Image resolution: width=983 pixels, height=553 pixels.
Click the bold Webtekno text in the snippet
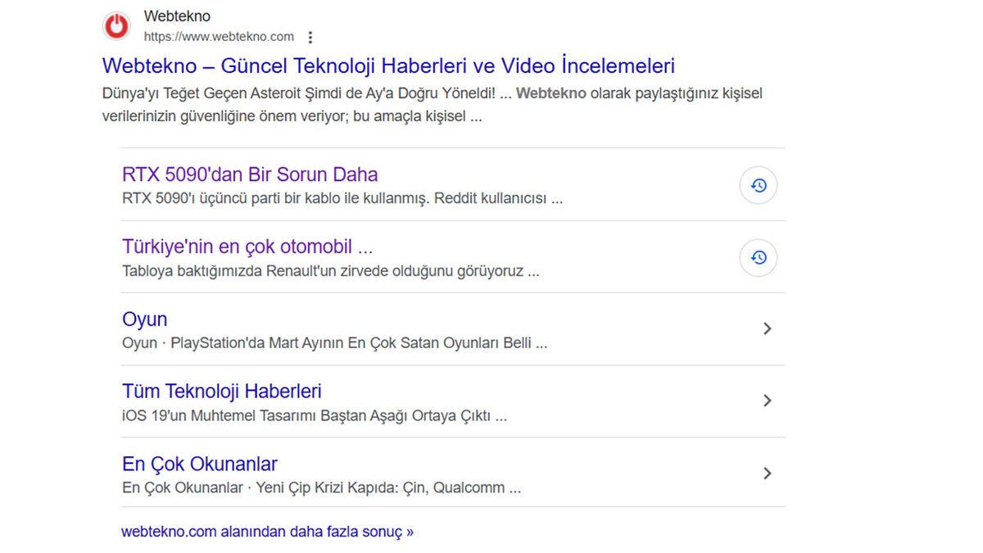pyautogui.click(x=554, y=93)
